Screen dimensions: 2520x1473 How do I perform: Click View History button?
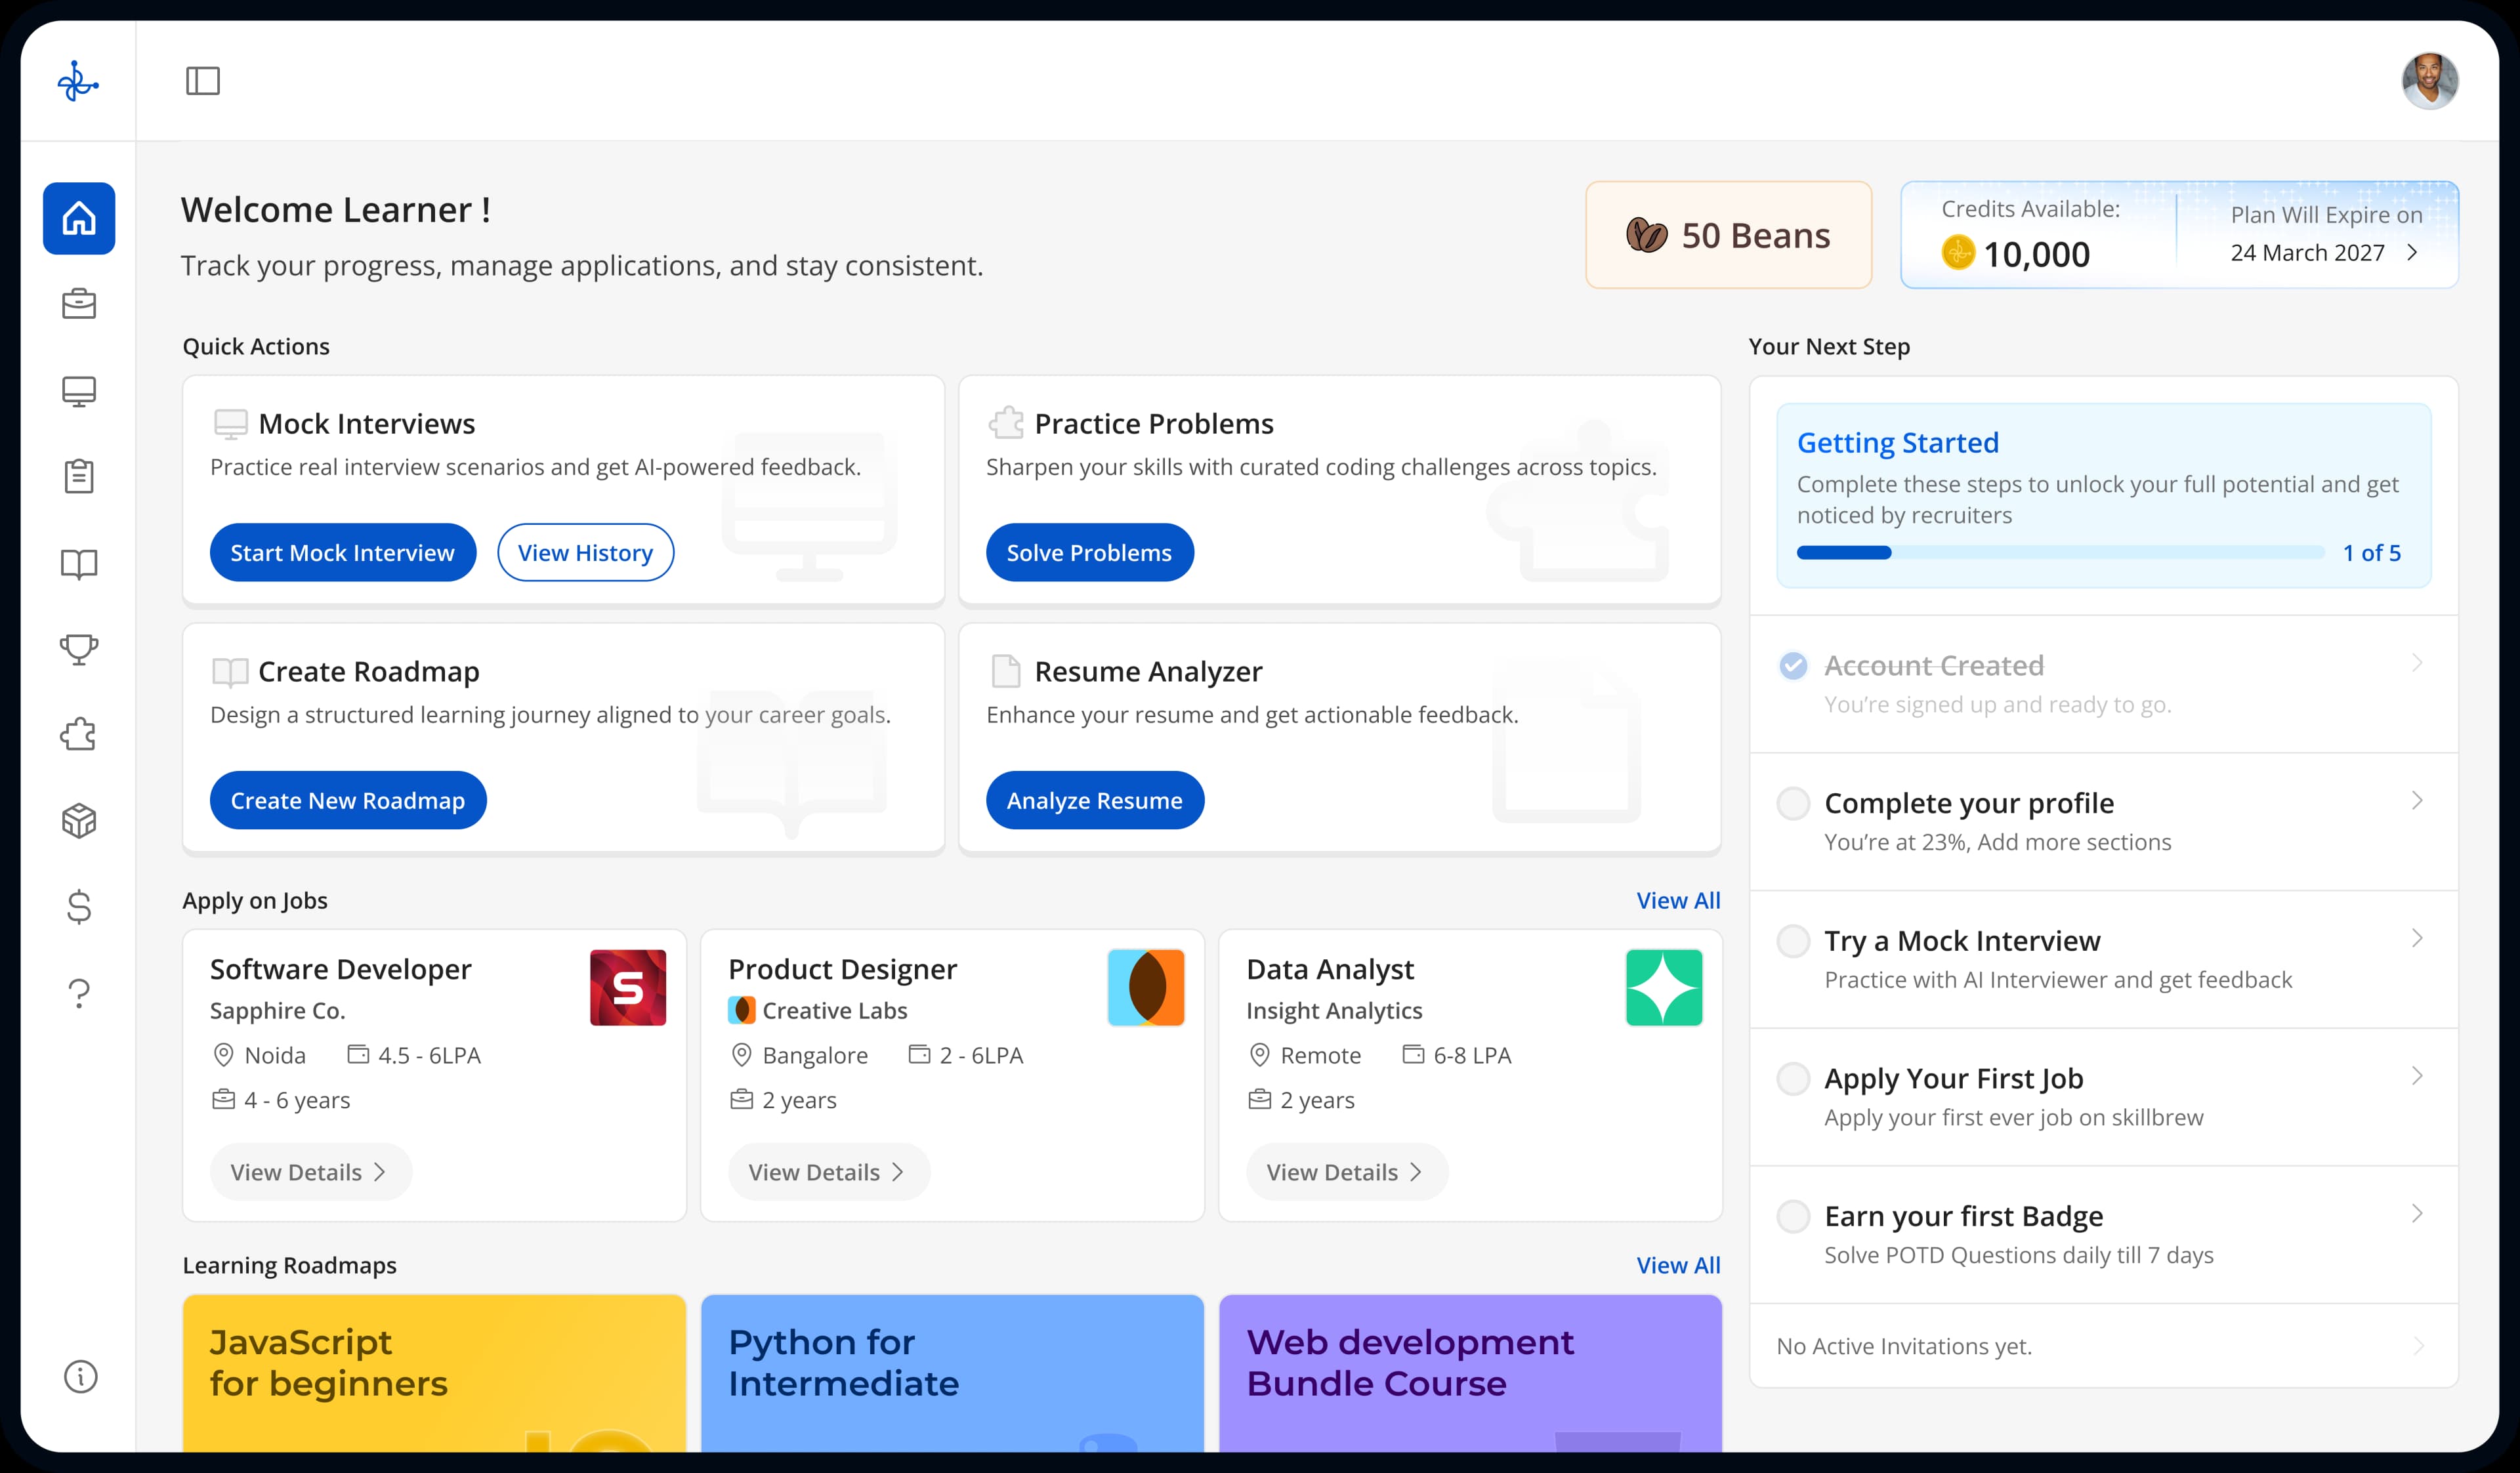click(x=585, y=552)
